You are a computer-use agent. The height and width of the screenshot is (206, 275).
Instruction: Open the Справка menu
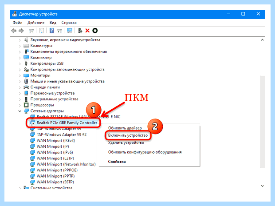click(69, 23)
